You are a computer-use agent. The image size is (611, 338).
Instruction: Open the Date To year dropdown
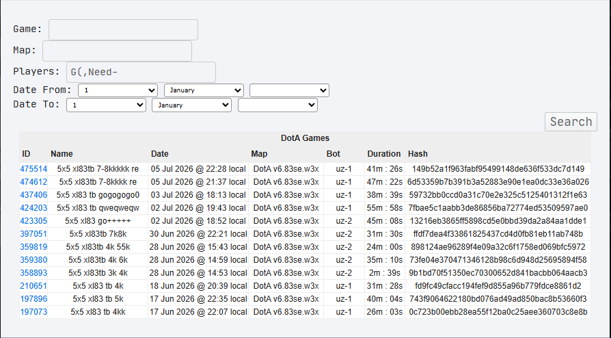pos(278,105)
